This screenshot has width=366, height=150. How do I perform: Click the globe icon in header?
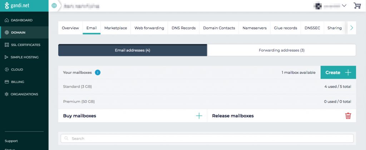click(54, 6)
